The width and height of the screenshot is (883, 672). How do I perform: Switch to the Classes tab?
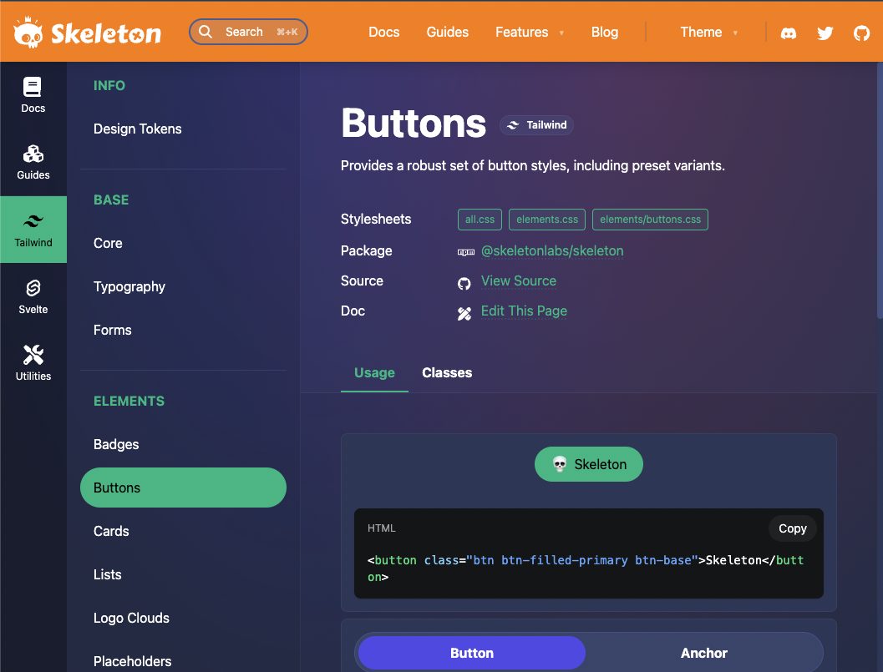447,372
